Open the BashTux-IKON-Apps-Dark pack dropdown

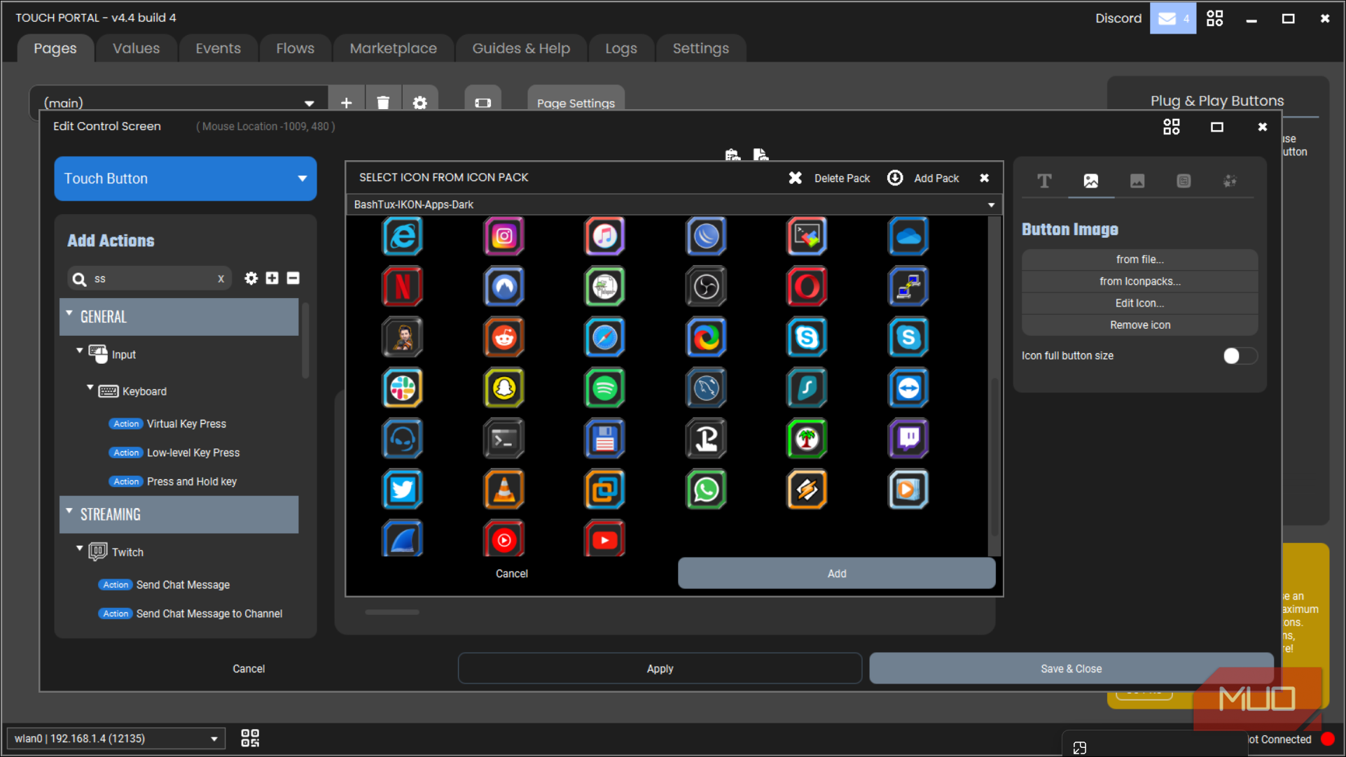pyautogui.click(x=674, y=204)
